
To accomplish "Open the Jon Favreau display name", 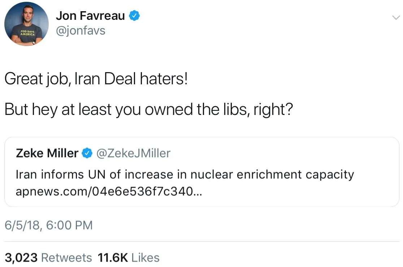I will click(90, 16).
